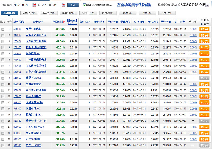This screenshot has width=214, height=149.
Task: Click the red sort arrow beside 期间涨幅
Action: pos(64,22)
